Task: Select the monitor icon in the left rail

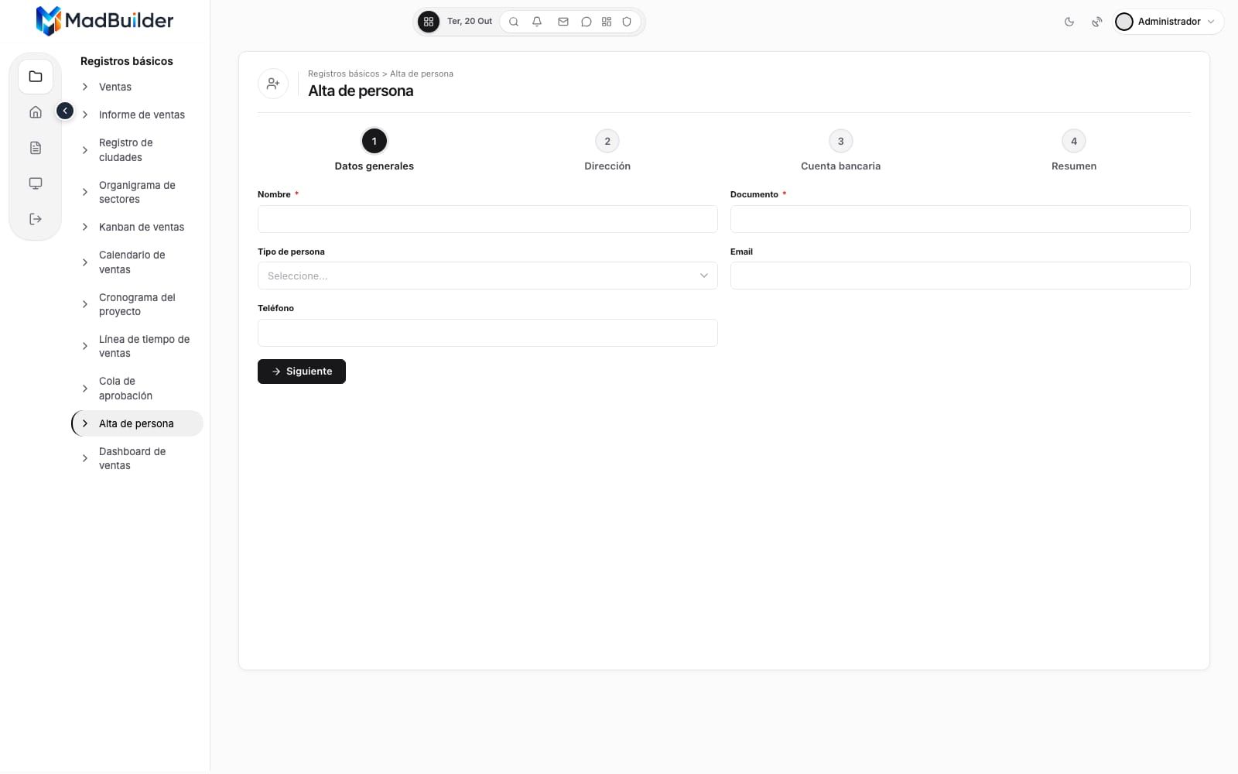Action: (36, 183)
